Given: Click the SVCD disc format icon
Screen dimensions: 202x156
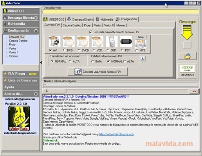Looking at the screenshot, I should (83, 41).
